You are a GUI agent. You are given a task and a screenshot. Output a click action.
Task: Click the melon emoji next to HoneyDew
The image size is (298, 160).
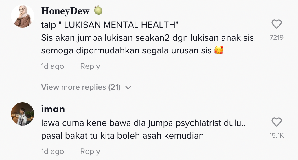pyautogui.click(x=98, y=10)
